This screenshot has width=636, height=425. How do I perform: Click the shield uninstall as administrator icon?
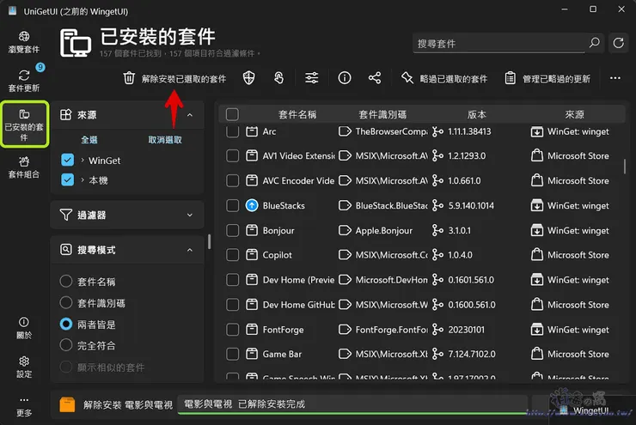248,78
